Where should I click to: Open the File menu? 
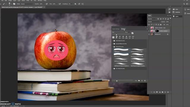coord(2,1)
